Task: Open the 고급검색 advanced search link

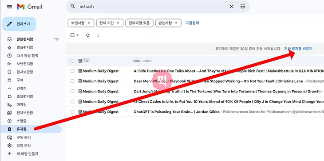Action: (x=192, y=23)
